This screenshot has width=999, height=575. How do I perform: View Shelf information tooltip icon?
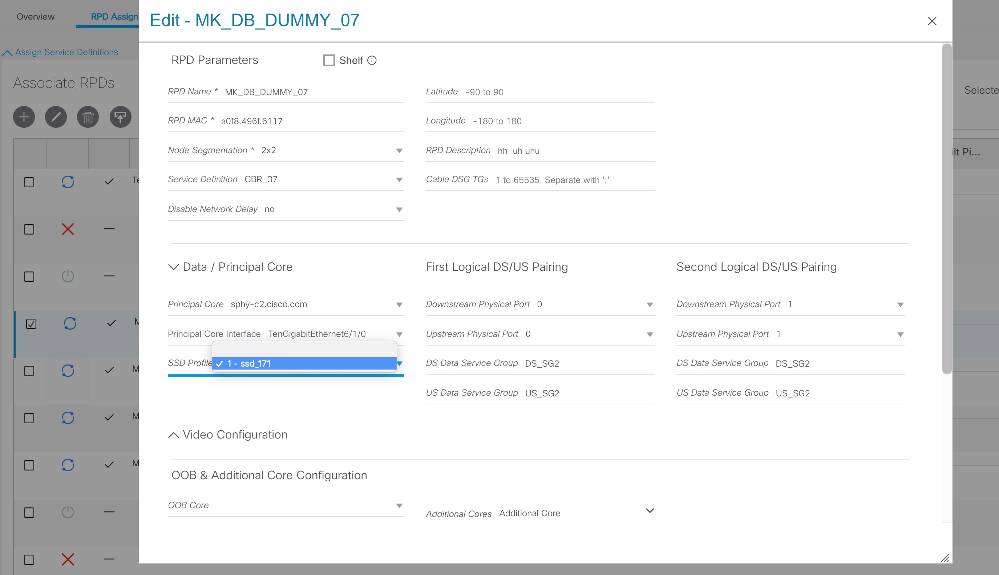(372, 60)
